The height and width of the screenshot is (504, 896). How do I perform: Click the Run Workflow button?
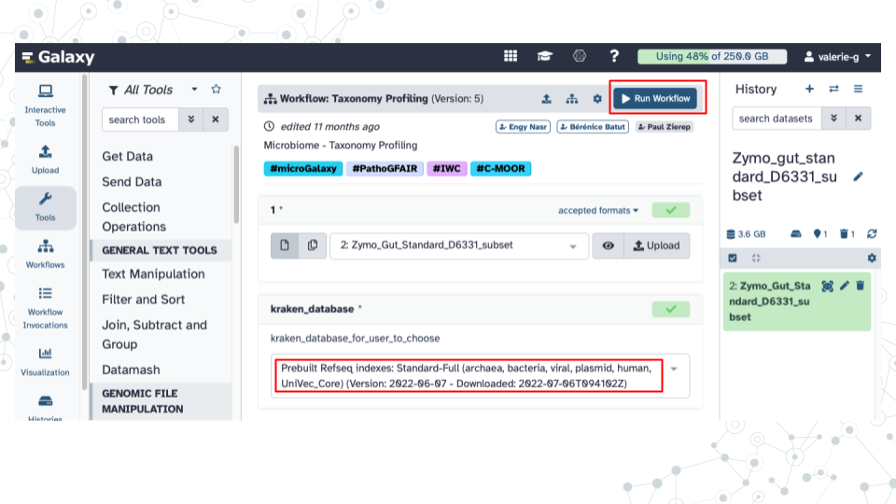pyautogui.click(x=656, y=98)
